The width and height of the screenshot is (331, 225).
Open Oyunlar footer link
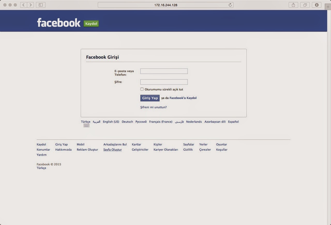click(x=222, y=144)
